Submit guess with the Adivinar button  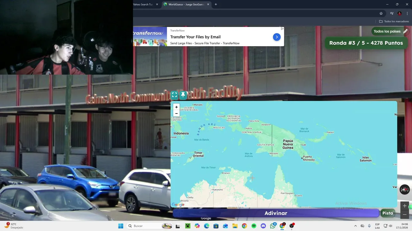276,213
